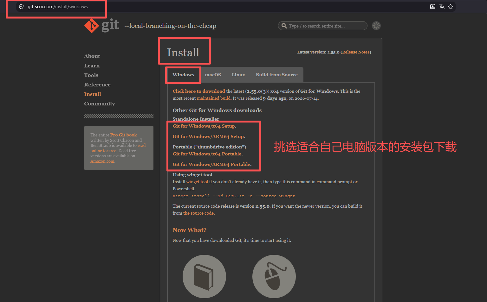Click the 'Click here to download' link
The width and height of the screenshot is (487, 302).
[x=199, y=91]
